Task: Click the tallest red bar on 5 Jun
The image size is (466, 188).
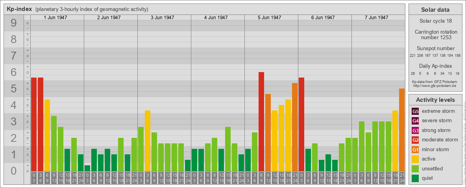Action: pos(261,121)
